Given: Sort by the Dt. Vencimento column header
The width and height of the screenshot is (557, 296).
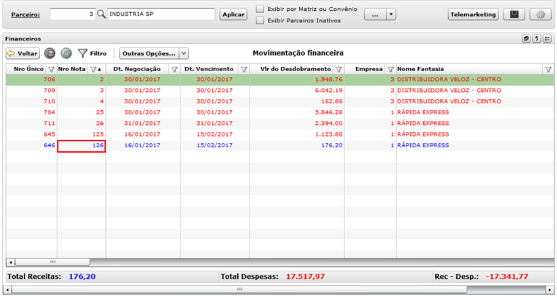Looking at the screenshot, I should tap(209, 69).
